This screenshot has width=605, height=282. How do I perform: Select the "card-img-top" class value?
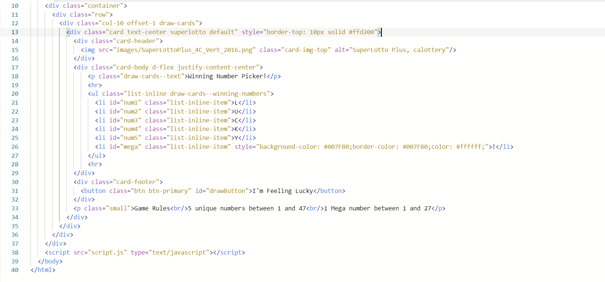[306, 50]
